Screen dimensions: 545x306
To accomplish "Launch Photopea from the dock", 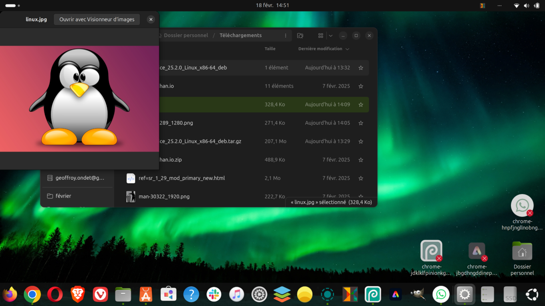I will [373, 295].
